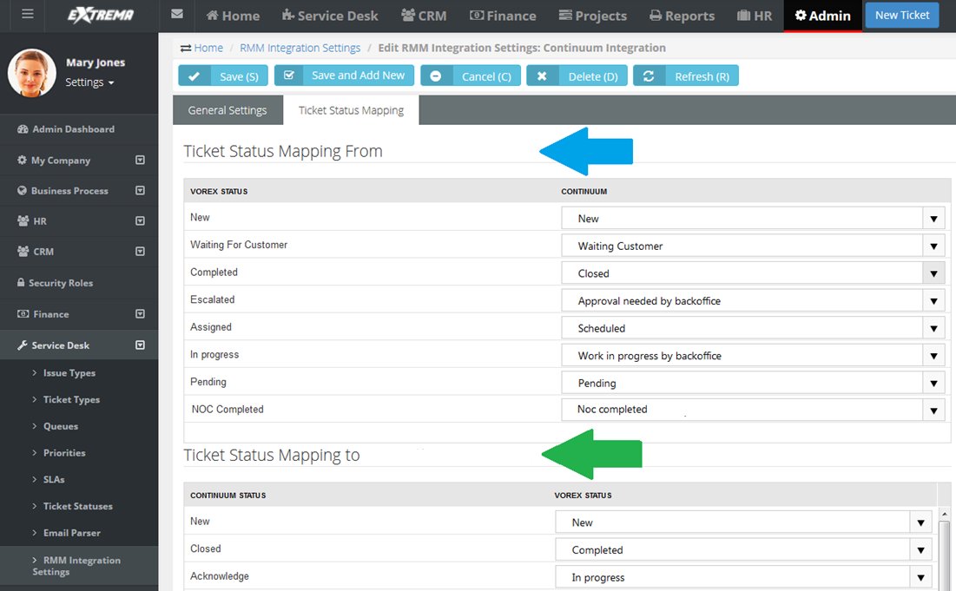Expand My Company sidebar section

pyautogui.click(x=140, y=161)
